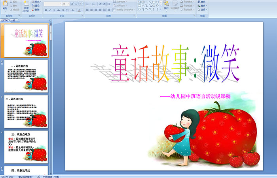The width and height of the screenshot is (277, 178).
Task: Toggle underline formatting
Action: 54,10
